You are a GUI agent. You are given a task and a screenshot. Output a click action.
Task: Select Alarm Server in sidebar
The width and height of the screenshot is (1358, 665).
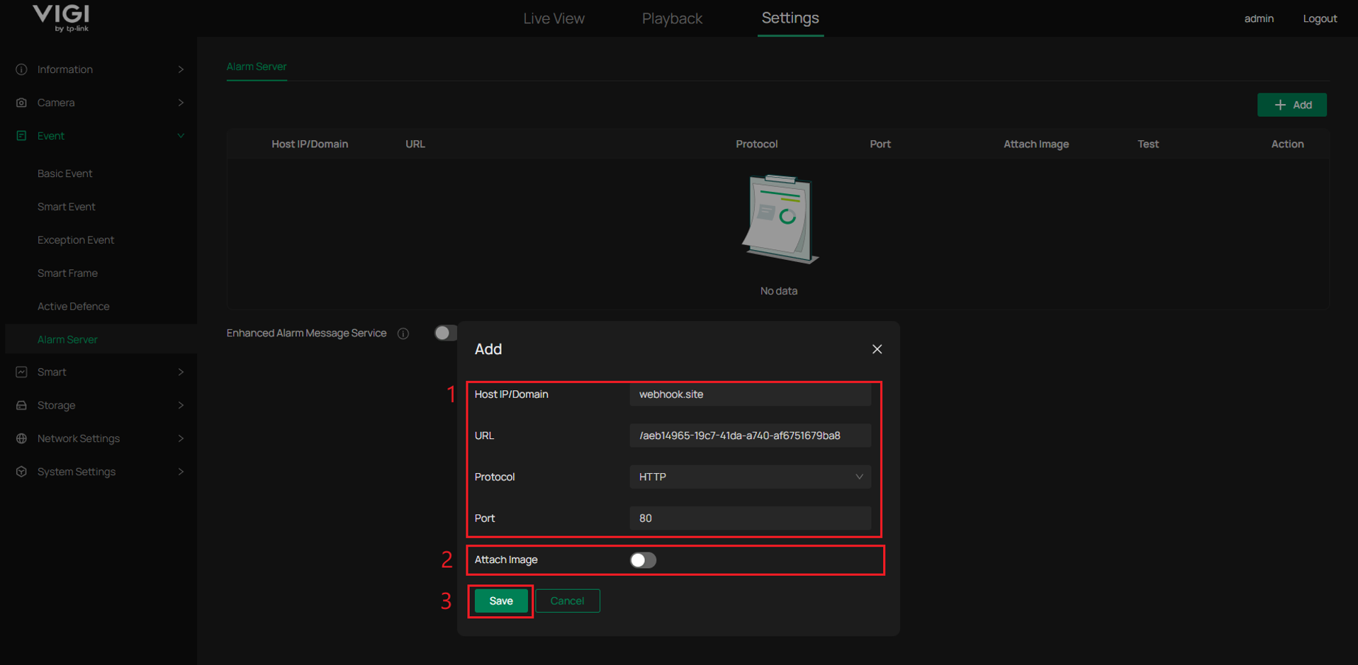[67, 339]
